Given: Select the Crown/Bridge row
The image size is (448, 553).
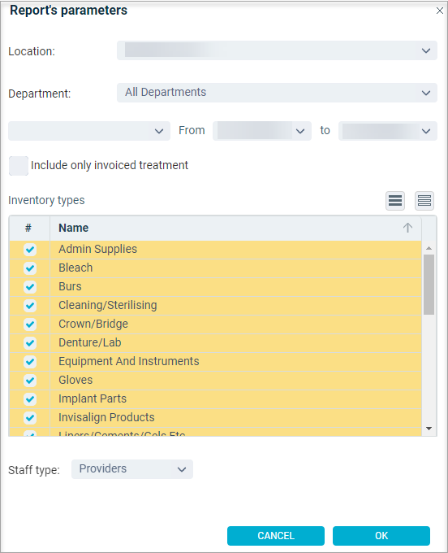Looking at the screenshot, I should click(x=215, y=324).
